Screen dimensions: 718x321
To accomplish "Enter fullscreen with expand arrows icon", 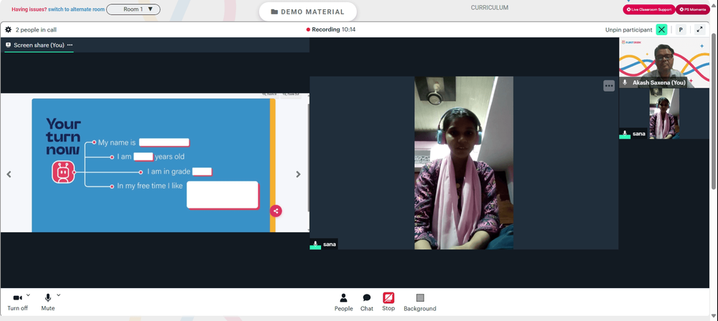I will (699, 29).
